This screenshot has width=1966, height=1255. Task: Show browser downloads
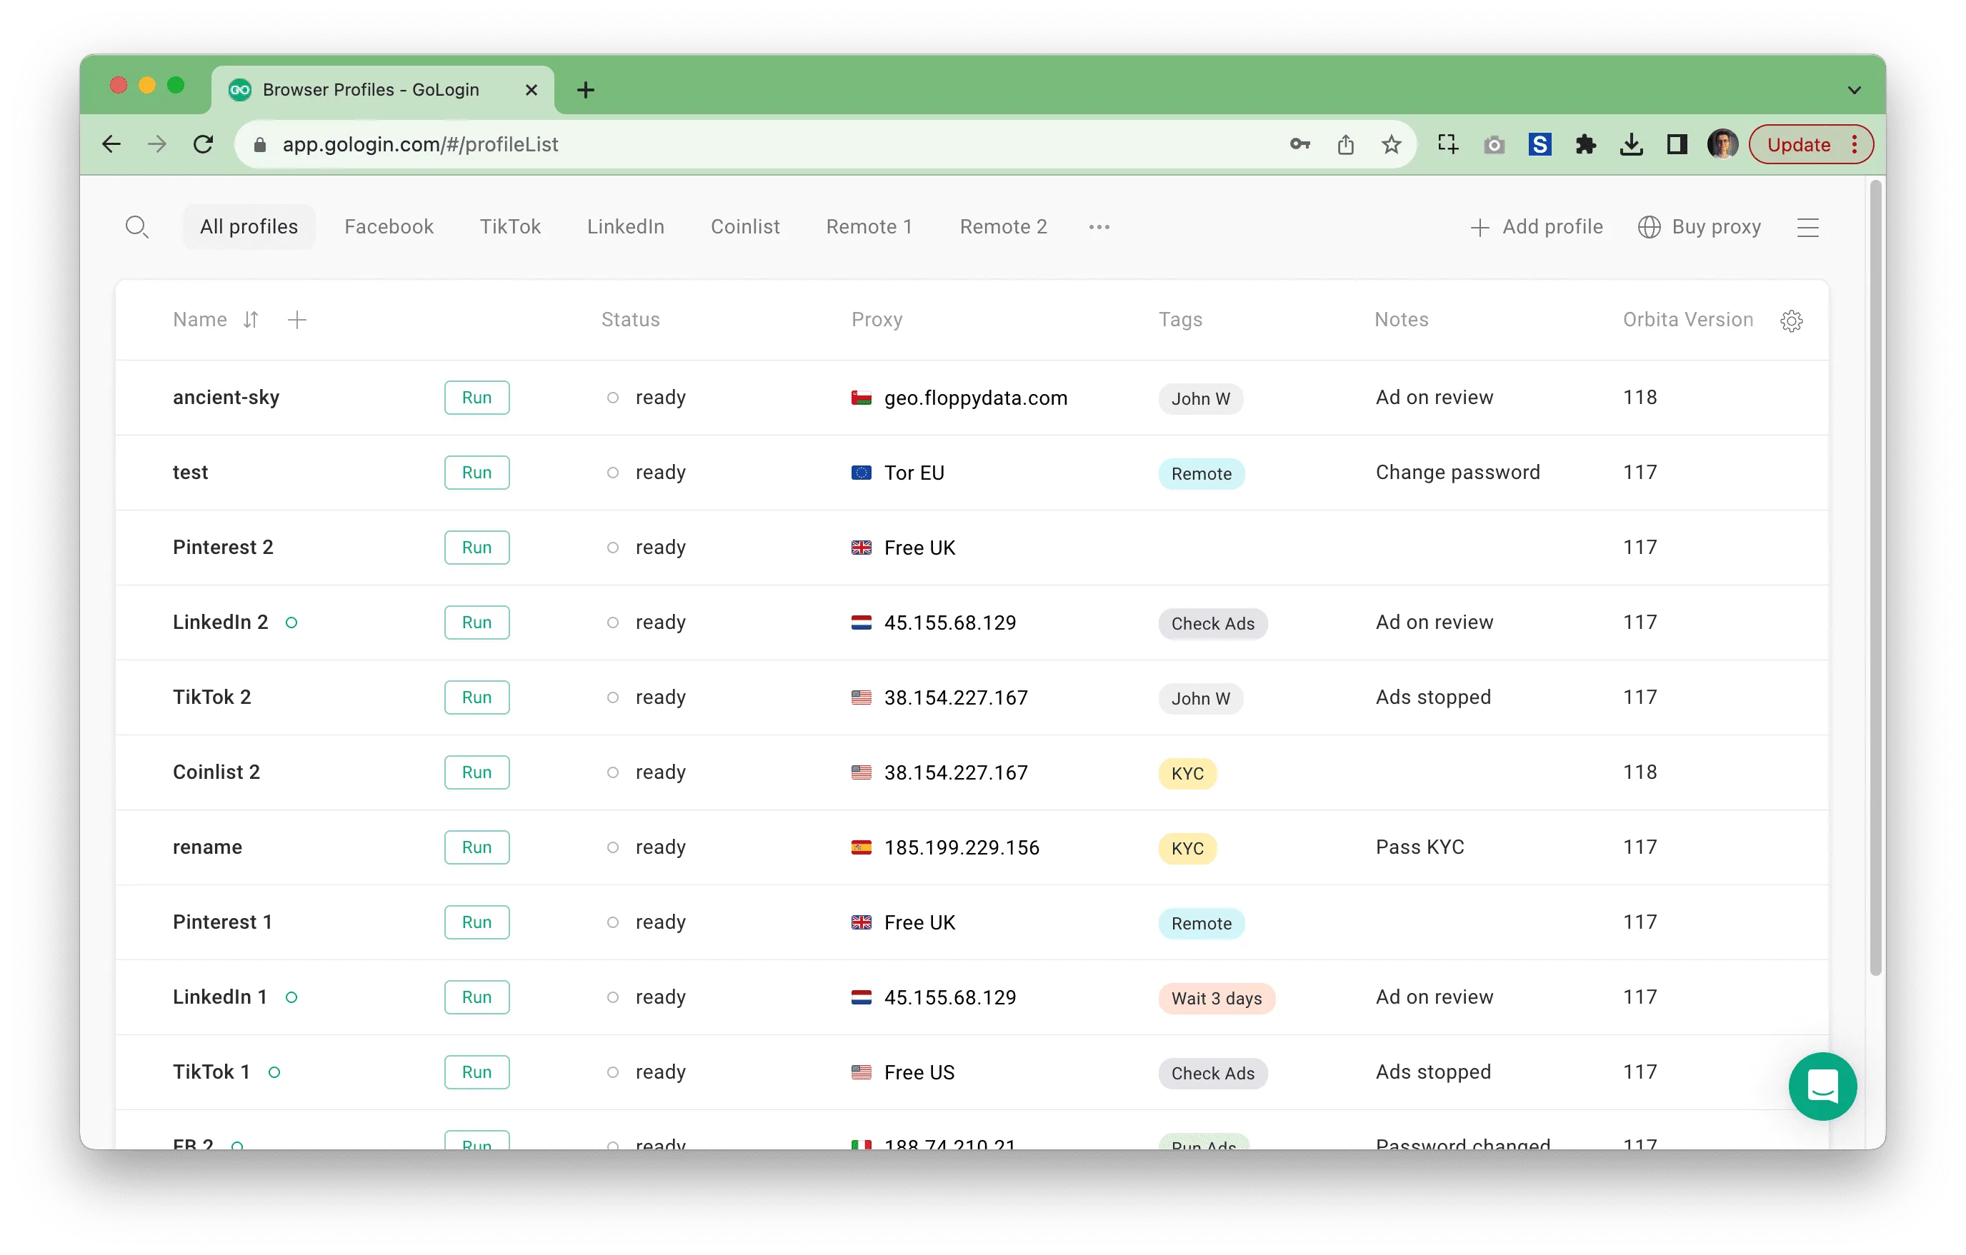(1631, 144)
